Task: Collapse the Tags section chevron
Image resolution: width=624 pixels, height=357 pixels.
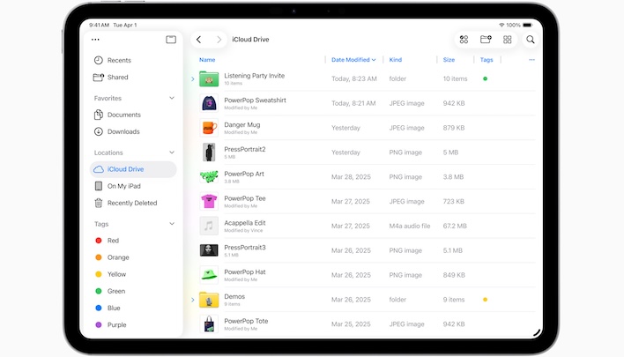Action: 171,224
